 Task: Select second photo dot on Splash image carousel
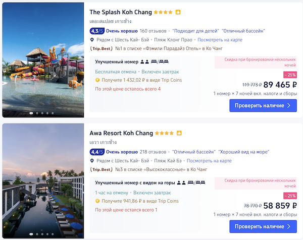click(x=37, y=113)
